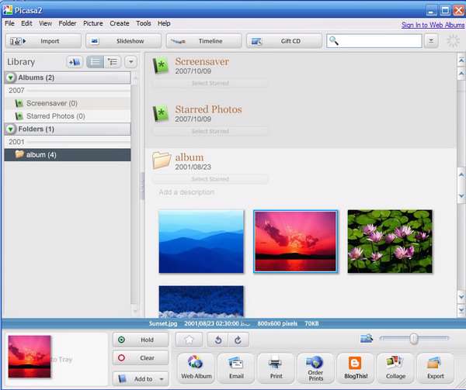Open the Edit menu
This screenshot has width=466, height=390.
(26, 23)
